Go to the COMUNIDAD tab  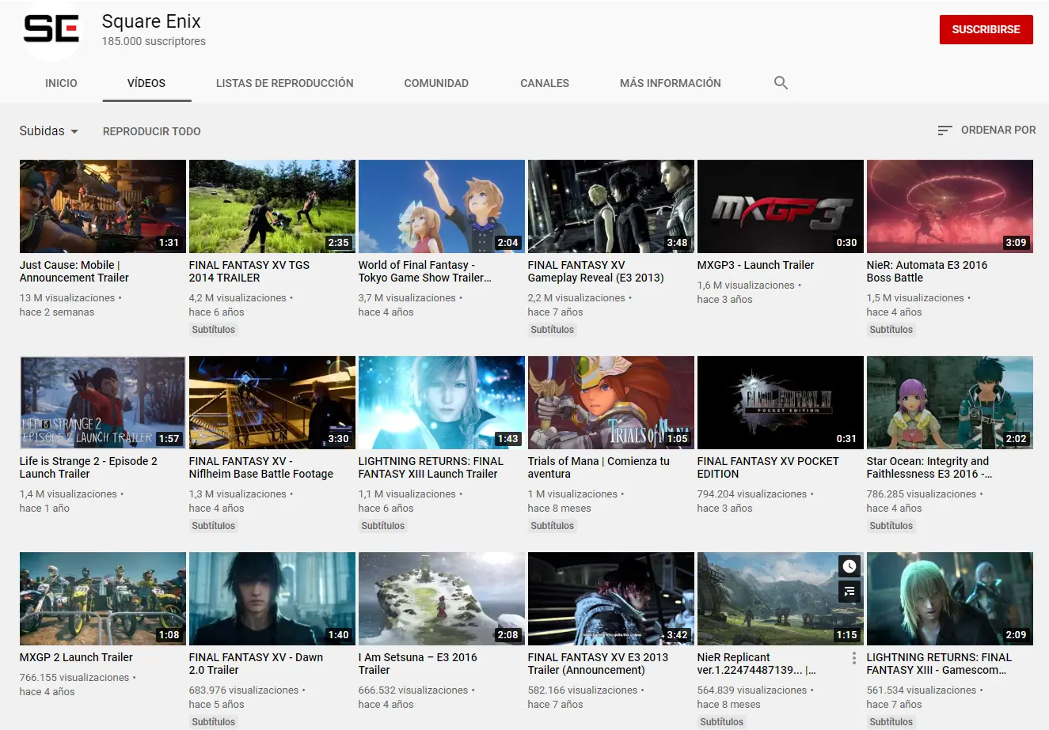tap(436, 83)
